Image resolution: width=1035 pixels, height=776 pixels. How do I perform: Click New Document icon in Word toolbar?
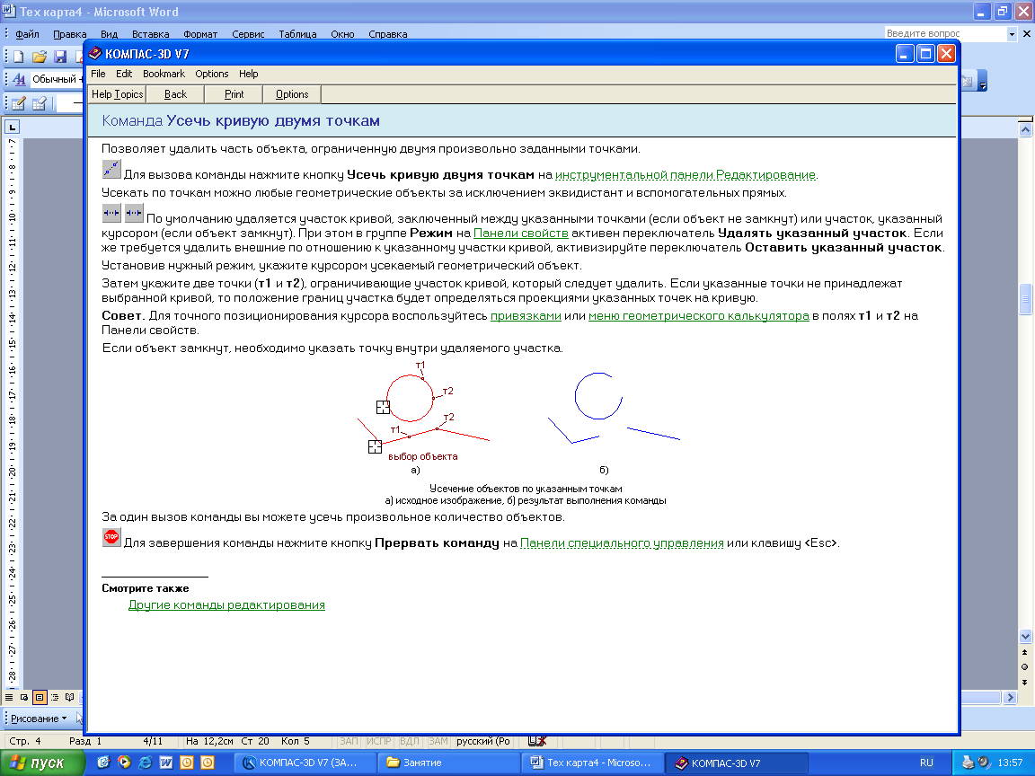point(19,57)
